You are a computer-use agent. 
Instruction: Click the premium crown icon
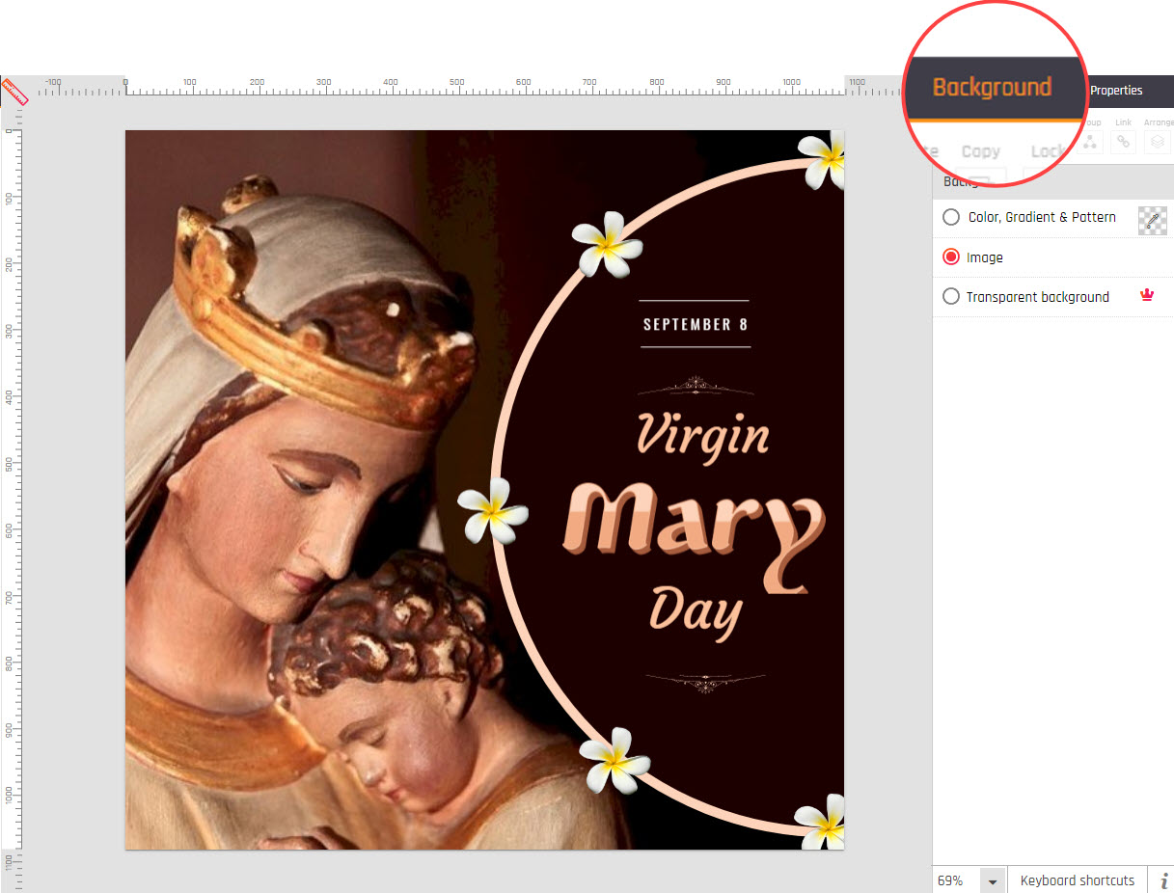pos(1146,296)
